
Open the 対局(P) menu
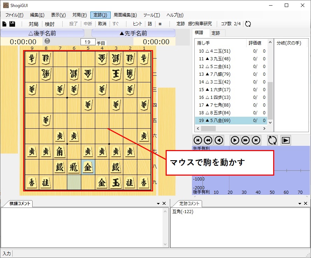tap(80, 15)
